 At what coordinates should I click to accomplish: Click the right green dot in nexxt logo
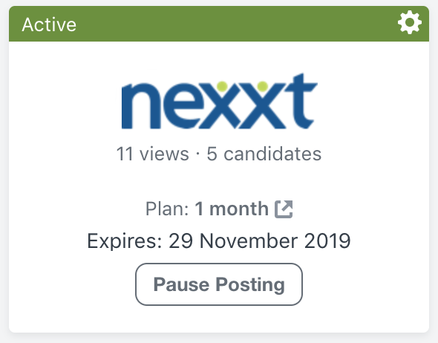click(x=263, y=86)
